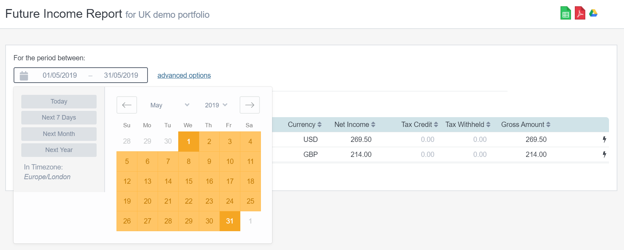The height and width of the screenshot is (250, 624).
Task: Select the Next 7 Days preset
Action: click(59, 118)
